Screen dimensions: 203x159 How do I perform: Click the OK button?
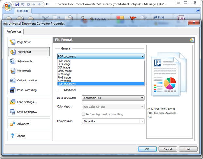[x=147, y=149]
